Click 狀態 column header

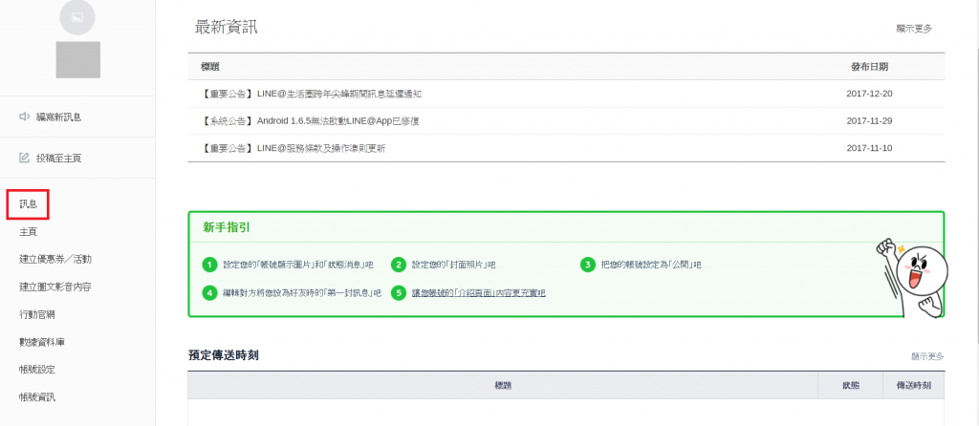pos(850,386)
